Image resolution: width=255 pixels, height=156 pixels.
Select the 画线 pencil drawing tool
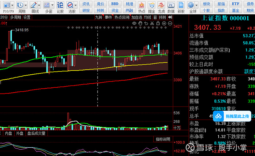pos(33,5)
